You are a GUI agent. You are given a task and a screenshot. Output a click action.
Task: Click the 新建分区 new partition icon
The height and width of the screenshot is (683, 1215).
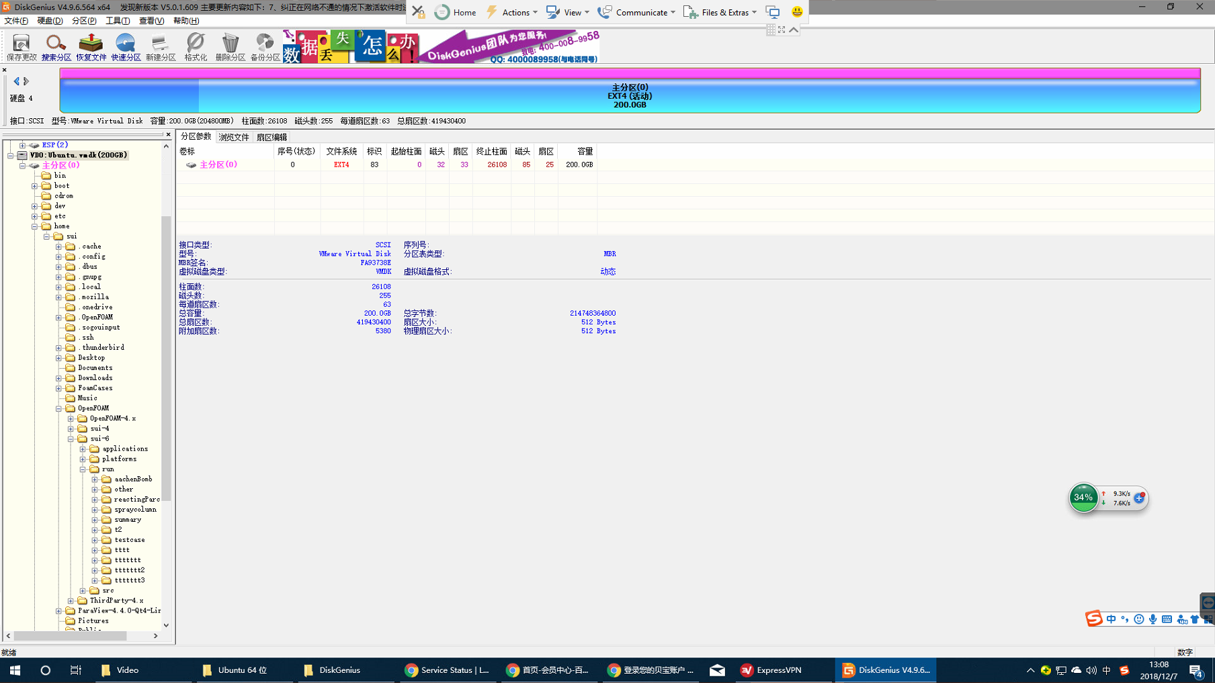[x=161, y=47]
